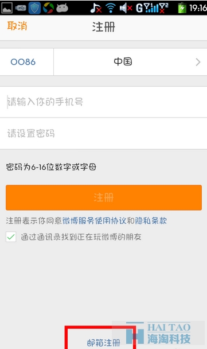Tap the USB connection status icon

tap(21, 8)
